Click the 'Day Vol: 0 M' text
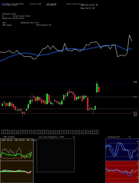The width and height of the screenshot is (139, 183). [x=87, y=8]
